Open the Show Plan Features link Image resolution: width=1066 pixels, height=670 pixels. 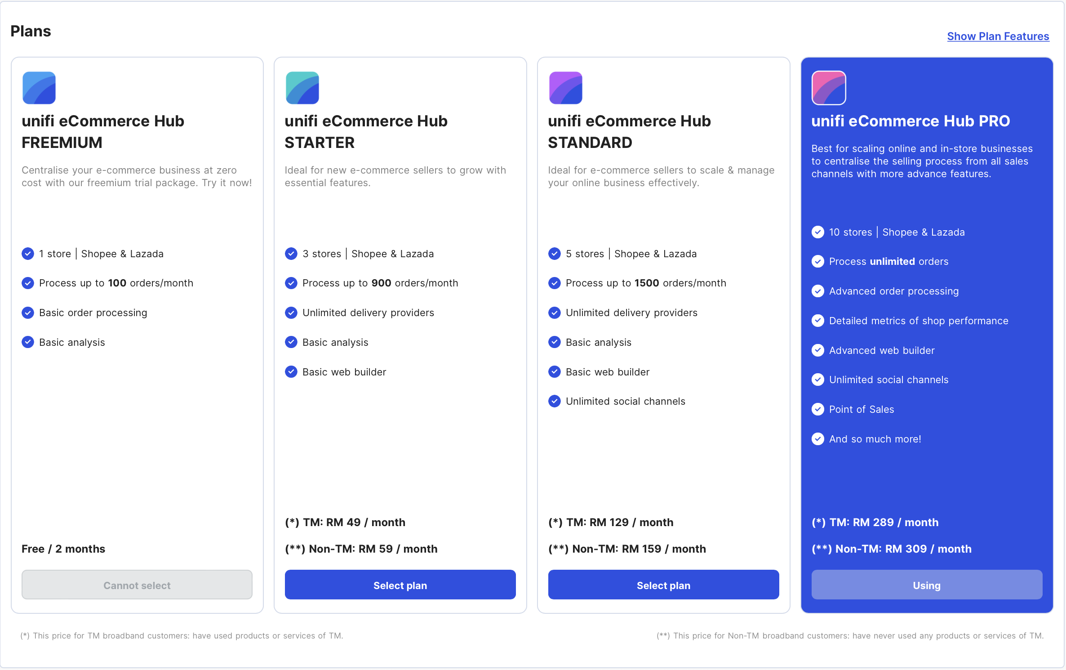click(x=998, y=36)
